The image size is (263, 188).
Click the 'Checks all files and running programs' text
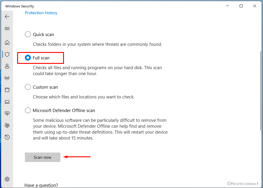click(x=97, y=71)
